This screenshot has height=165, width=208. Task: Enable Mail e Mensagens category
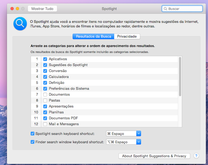click(x=45, y=124)
